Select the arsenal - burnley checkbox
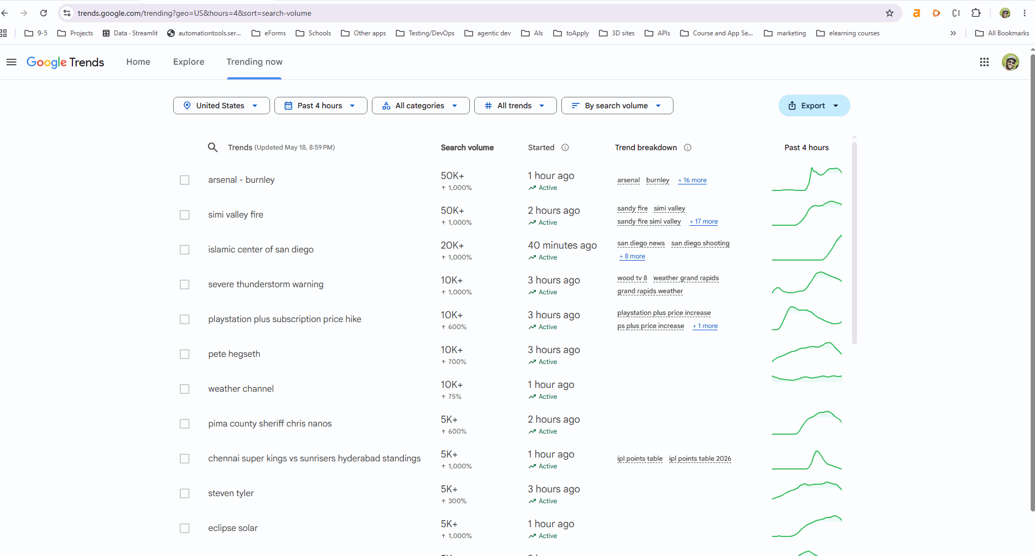This screenshot has height=556, width=1035. tap(185, 180)
